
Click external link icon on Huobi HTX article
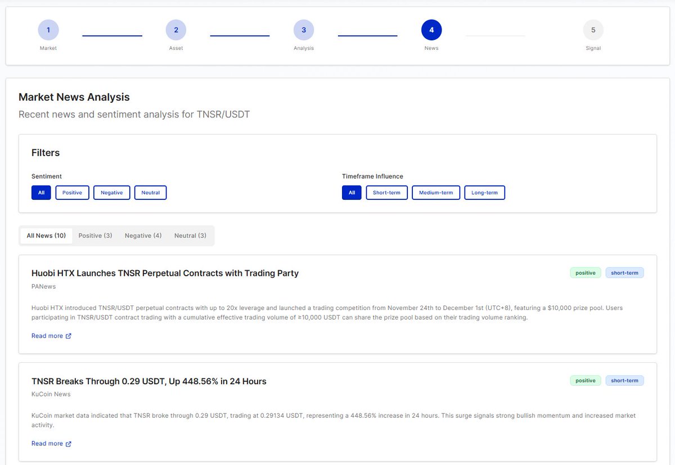69,336
